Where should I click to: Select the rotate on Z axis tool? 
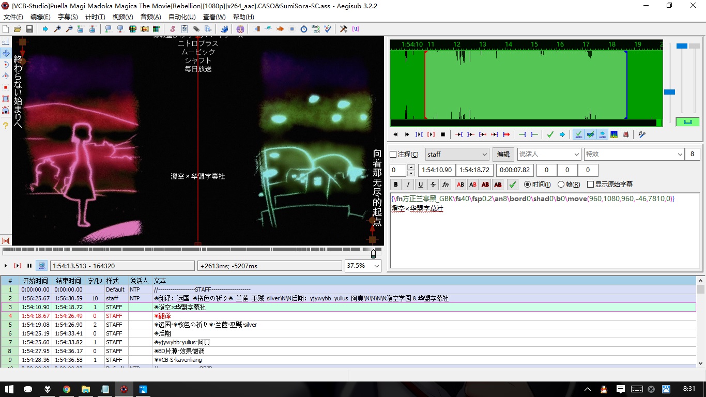point(5,64)
